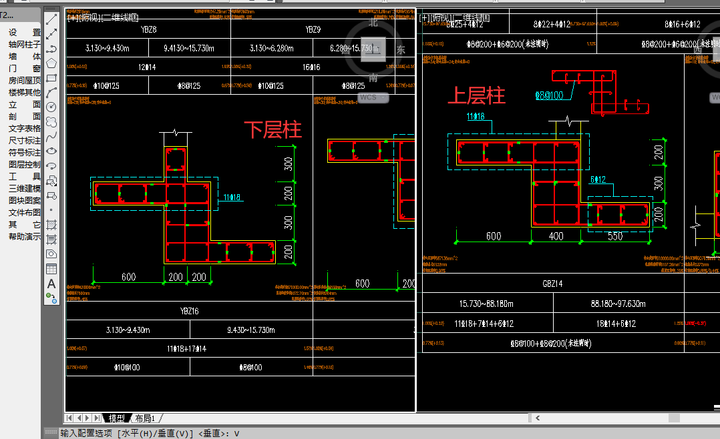Open the 房间屋顶 menu
The height and width of the screenshot is (439, 720).
pos(24,80)
